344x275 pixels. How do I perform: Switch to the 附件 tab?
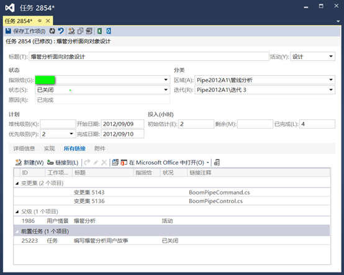[100, 149]
